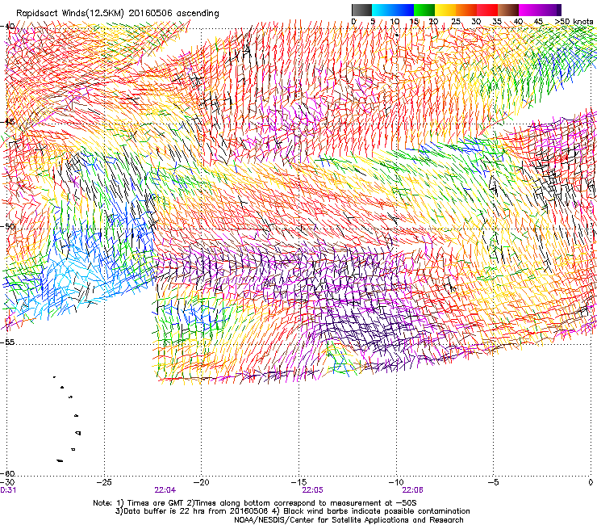This screenshot has width=597, height=525.
Task: Click the purple "22:04" overpass time label
Action: [x=165, y=490]
